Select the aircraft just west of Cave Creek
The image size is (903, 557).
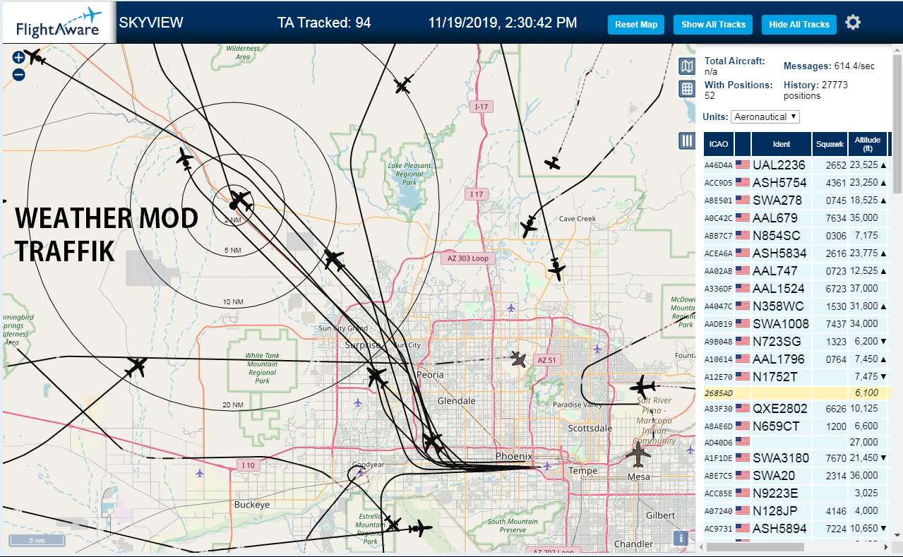[528, 227]
